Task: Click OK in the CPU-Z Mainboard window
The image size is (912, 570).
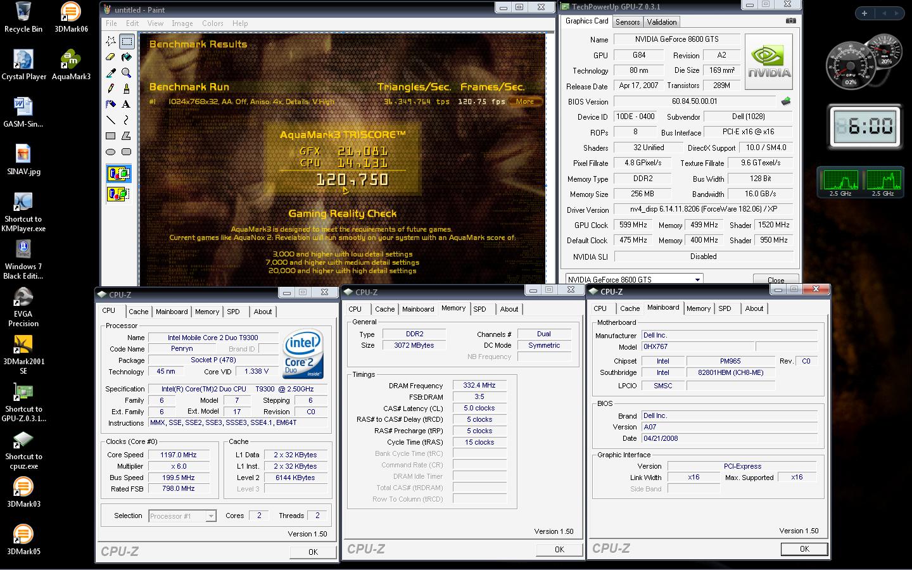Action: [x=804, y=548]
